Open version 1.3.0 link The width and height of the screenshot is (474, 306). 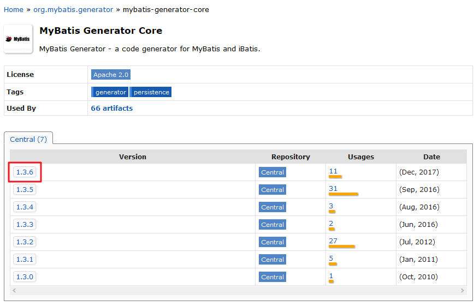pos(25,277)
